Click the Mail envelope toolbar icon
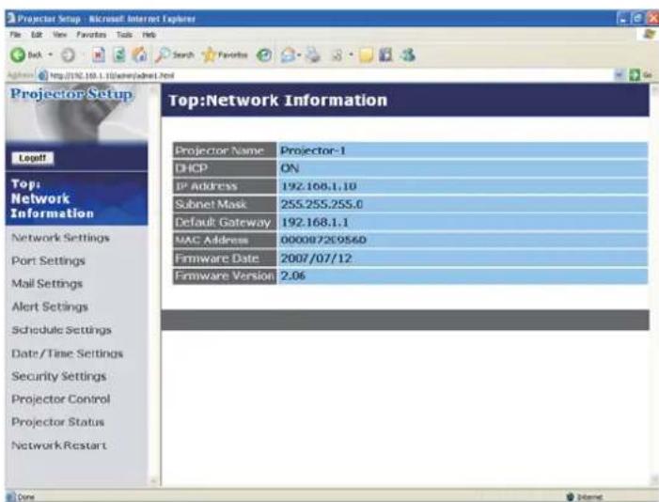The height and width of the screenshot is (502, 659). pos(289,55)
